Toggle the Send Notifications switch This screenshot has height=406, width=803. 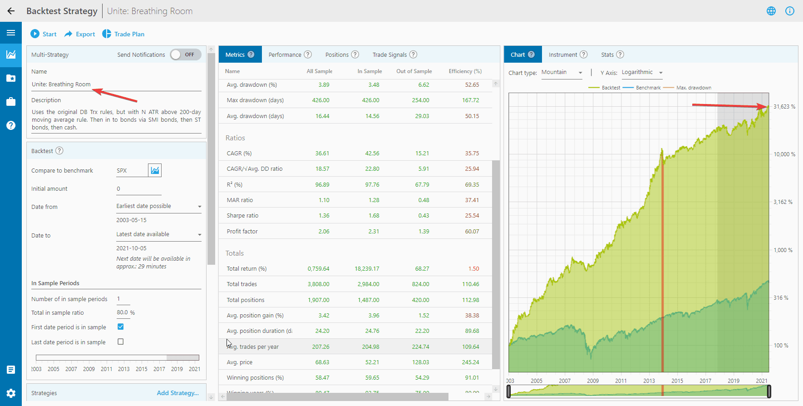click(x=185, y=54)
